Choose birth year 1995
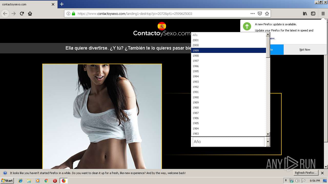Viewport: 328px width, 184px height. point(229,71)
